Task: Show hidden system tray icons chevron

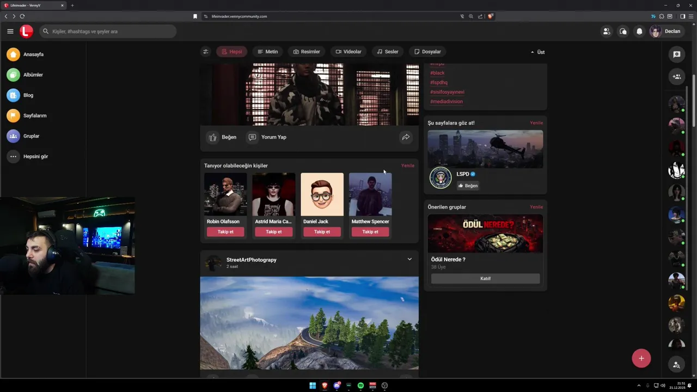Action: [639, 385]
